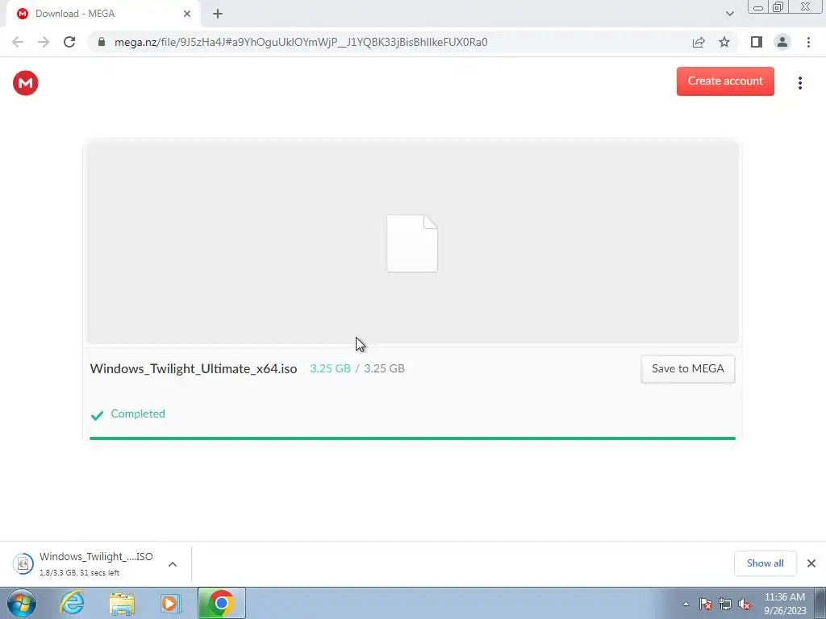826x619 pixels.
Task: Close the downloads shelf
Action: coord(811,563)
